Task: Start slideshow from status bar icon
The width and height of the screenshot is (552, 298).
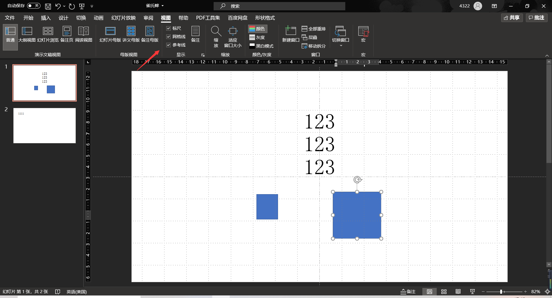Action: [472, 292]
